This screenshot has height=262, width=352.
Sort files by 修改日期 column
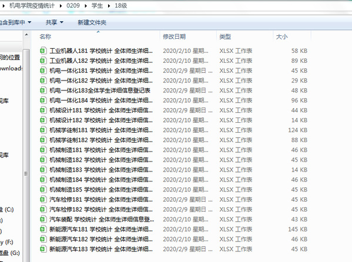point(174,36)
